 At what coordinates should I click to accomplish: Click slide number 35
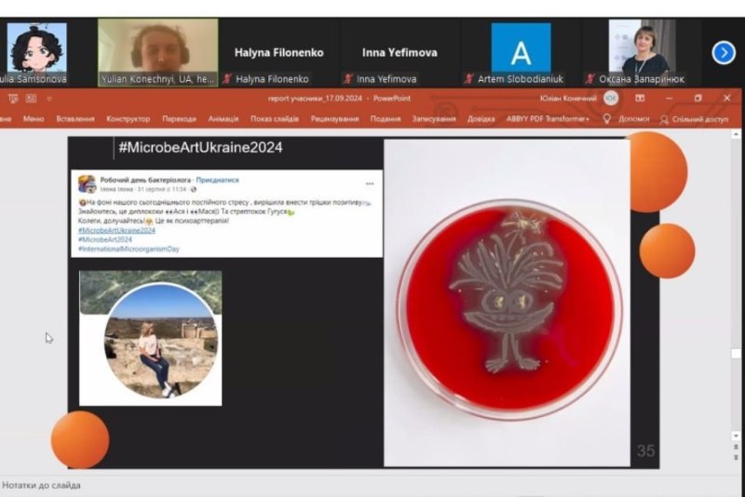(645, 450)
